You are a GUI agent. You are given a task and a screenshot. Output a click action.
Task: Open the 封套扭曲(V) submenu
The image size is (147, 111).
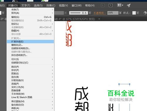click(30, 80)
